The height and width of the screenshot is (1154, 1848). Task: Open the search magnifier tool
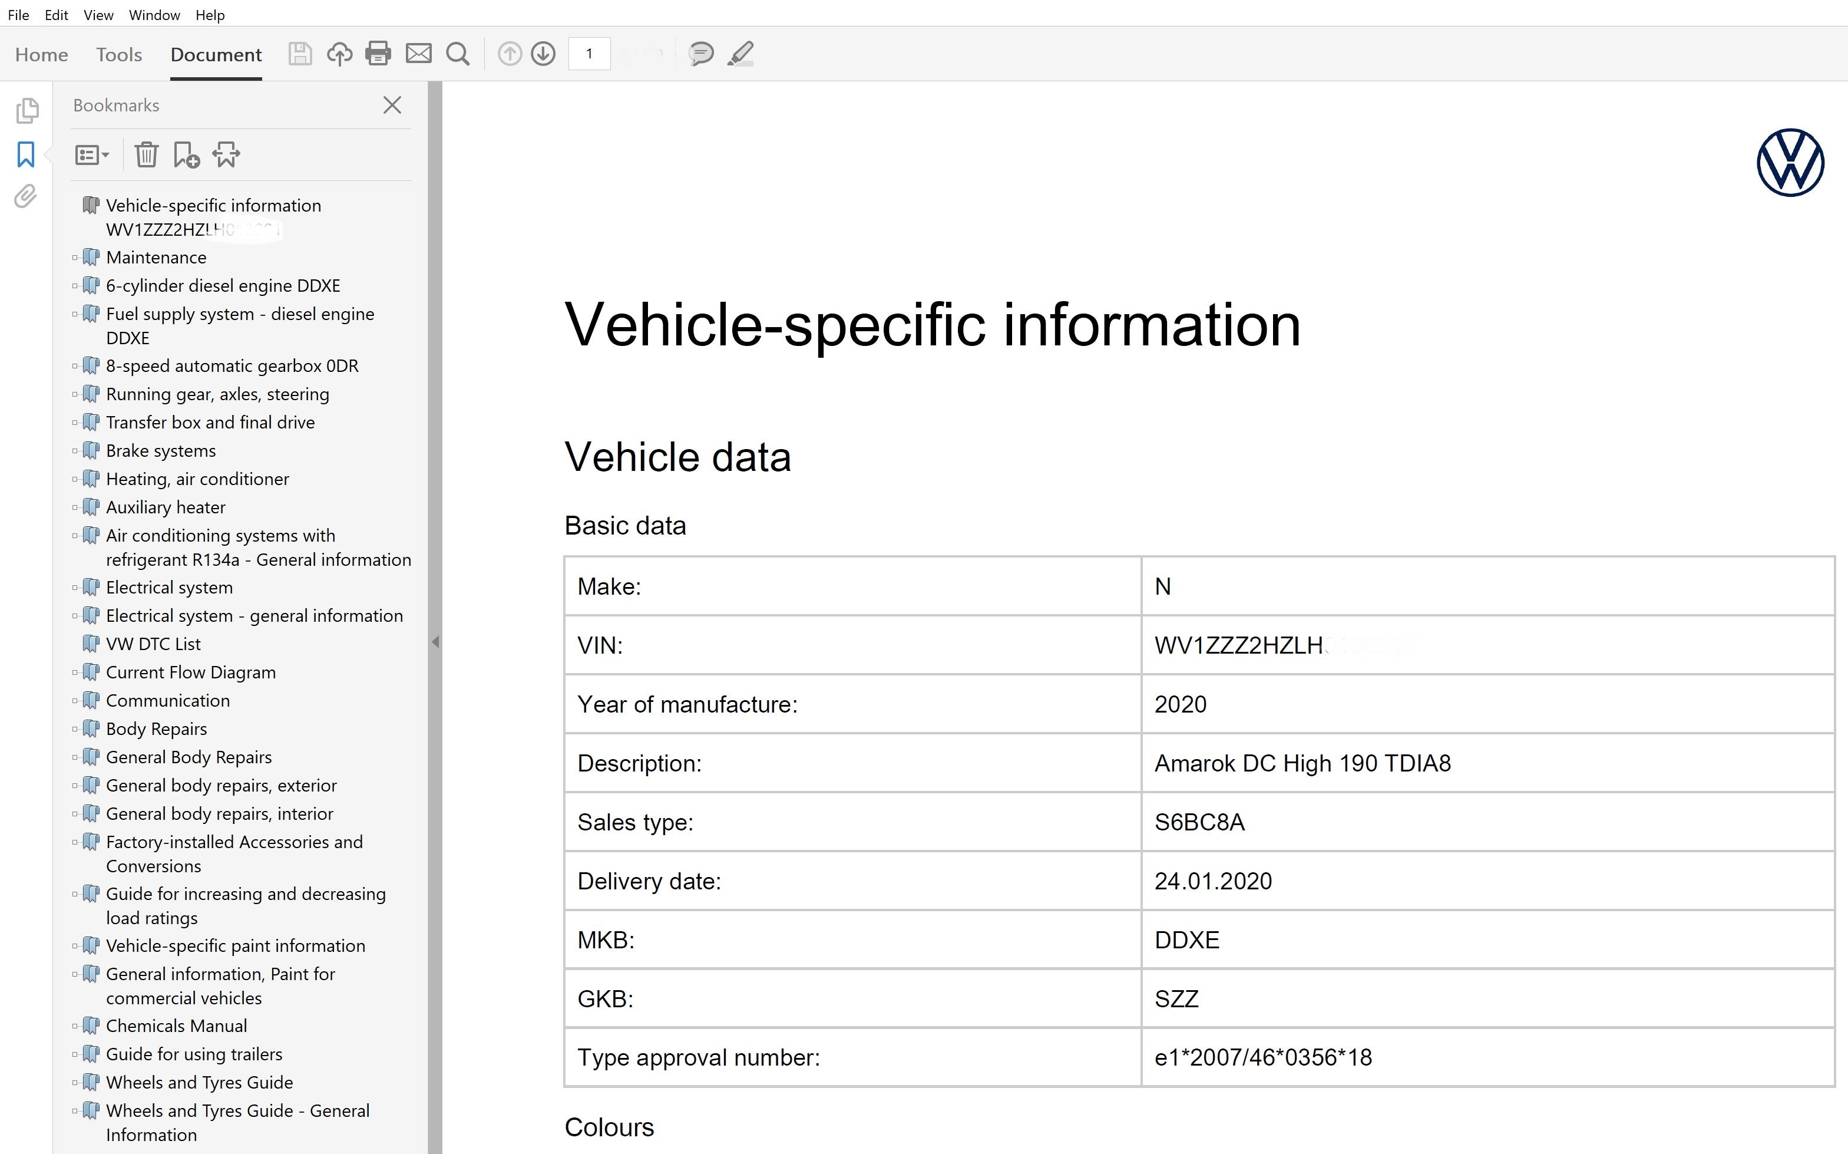[x=458, y=54]
